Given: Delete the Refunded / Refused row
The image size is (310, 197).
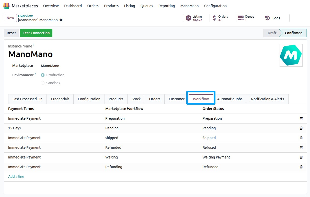Looking at the screenshot, I should click(301, 147).
